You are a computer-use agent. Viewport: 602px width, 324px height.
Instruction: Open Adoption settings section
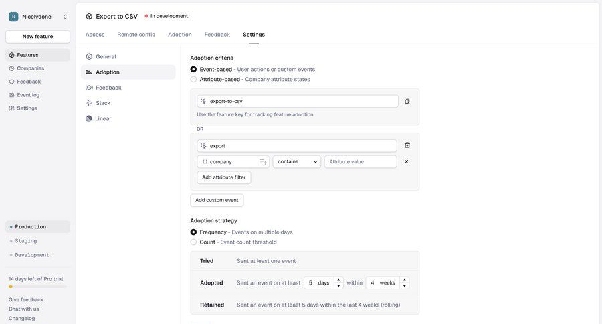[128, 72]
